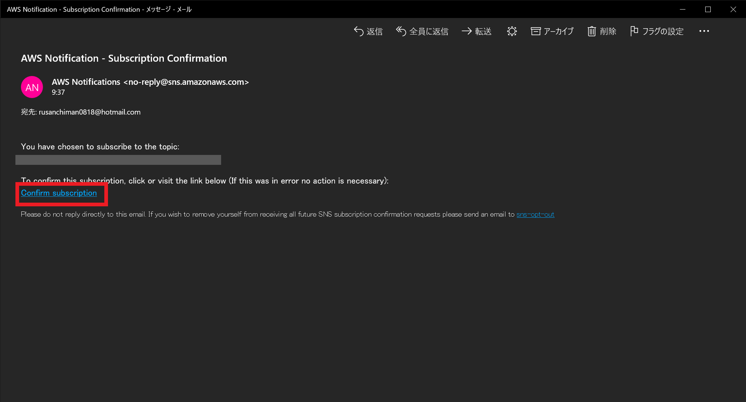Screen dimensions: 746x402
Task: Click the received time 9:37
Action: point(58,93)
